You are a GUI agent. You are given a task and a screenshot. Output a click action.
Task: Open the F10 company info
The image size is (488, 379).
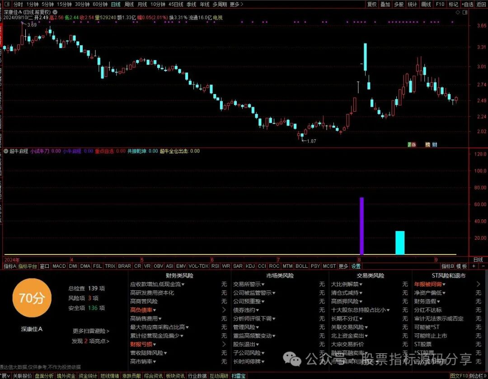[440, 5]
